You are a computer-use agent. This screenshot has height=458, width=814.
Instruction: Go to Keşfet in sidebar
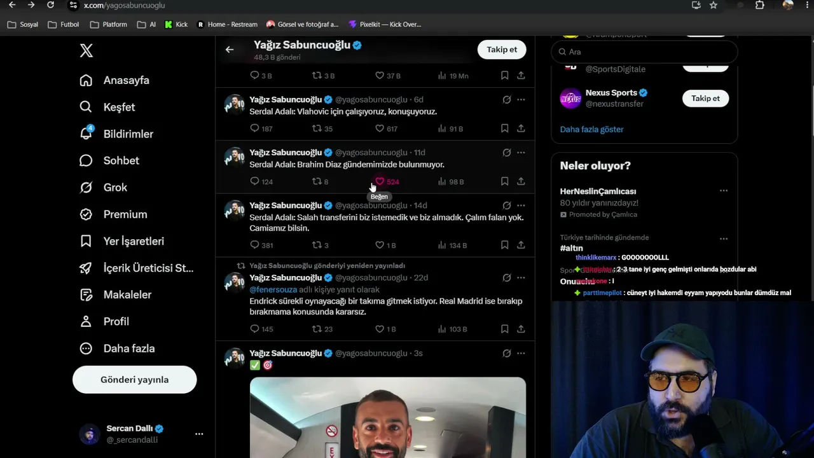[x=107, y=107]
